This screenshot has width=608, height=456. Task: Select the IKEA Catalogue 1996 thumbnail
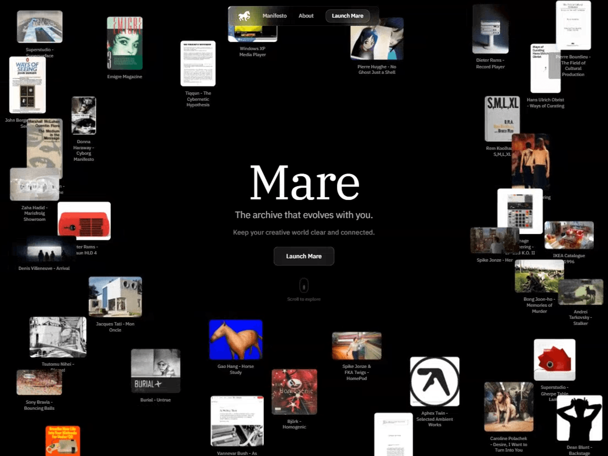[569, 235]
